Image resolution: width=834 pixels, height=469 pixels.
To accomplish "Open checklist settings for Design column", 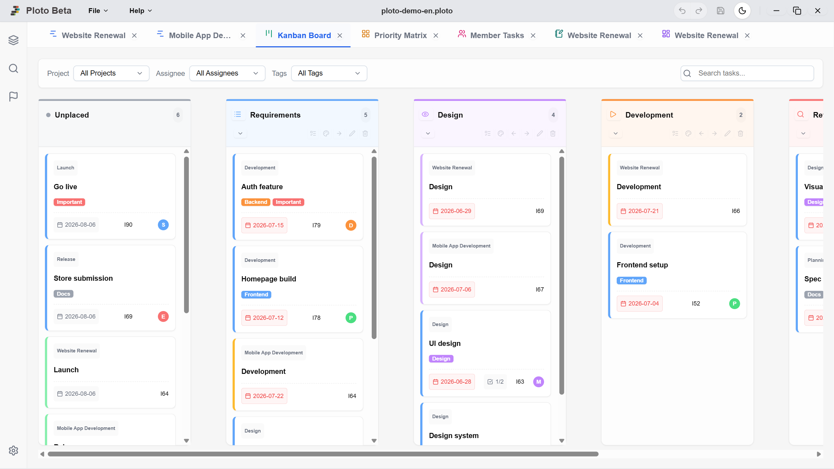I will coord(488,134).
